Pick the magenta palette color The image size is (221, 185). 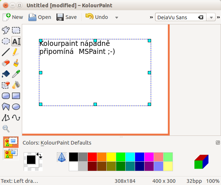point(149,157)
